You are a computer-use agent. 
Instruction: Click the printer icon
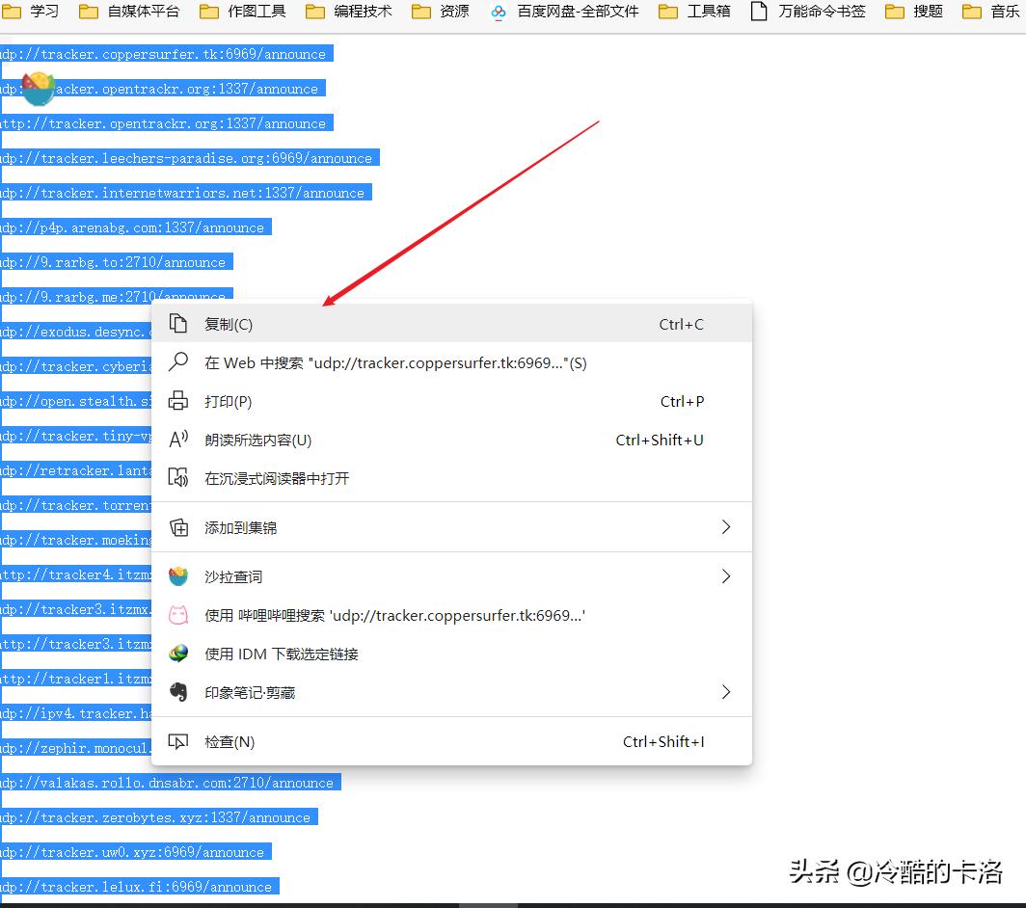pyautogui.click(x=178, y=401)
